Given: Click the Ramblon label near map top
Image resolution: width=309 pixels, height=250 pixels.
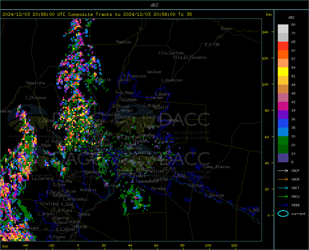Looking at the screenshot, I should pos(124,42).
